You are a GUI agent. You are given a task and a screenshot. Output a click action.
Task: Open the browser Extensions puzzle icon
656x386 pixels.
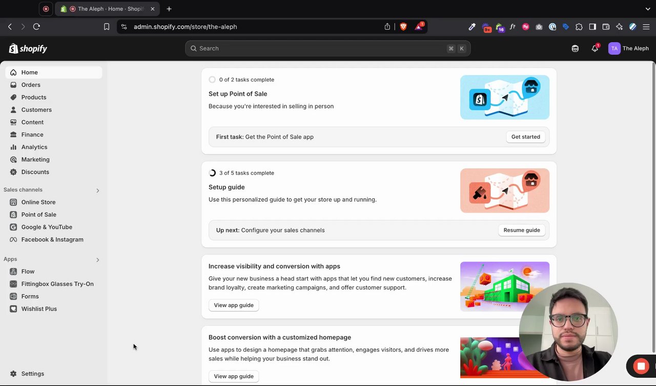tap(579, 27)
